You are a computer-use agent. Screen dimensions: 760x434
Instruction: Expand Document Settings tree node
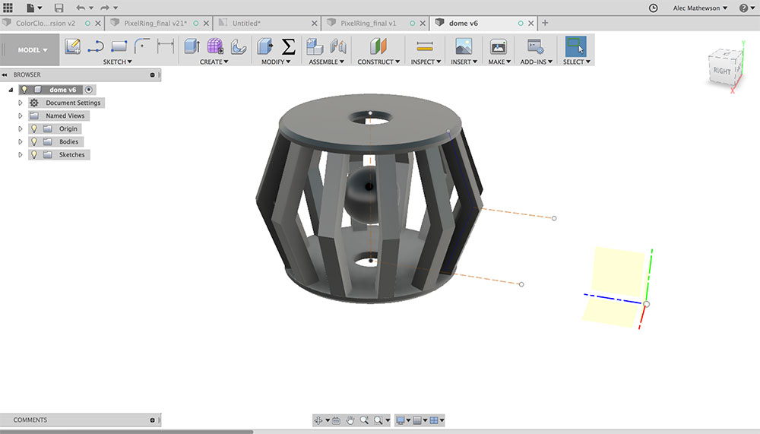[x=21, y=103]
